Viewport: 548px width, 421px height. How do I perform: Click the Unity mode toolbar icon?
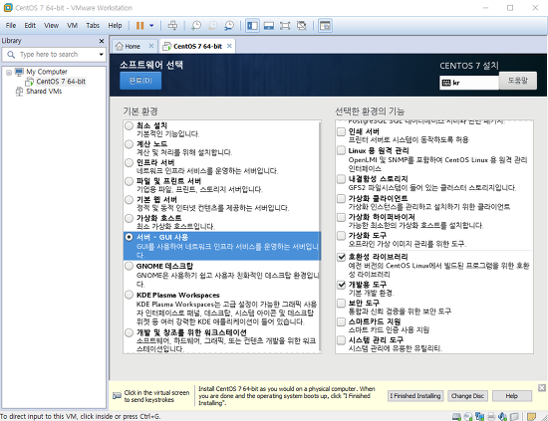coord(301,26)
